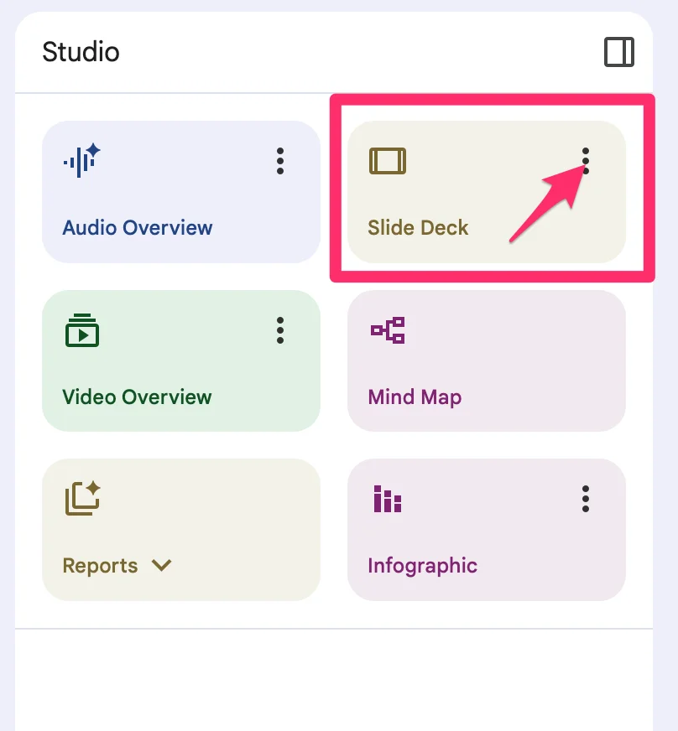
Task: Open Audio Overview three-dot options menu
Action: point(280,161)
